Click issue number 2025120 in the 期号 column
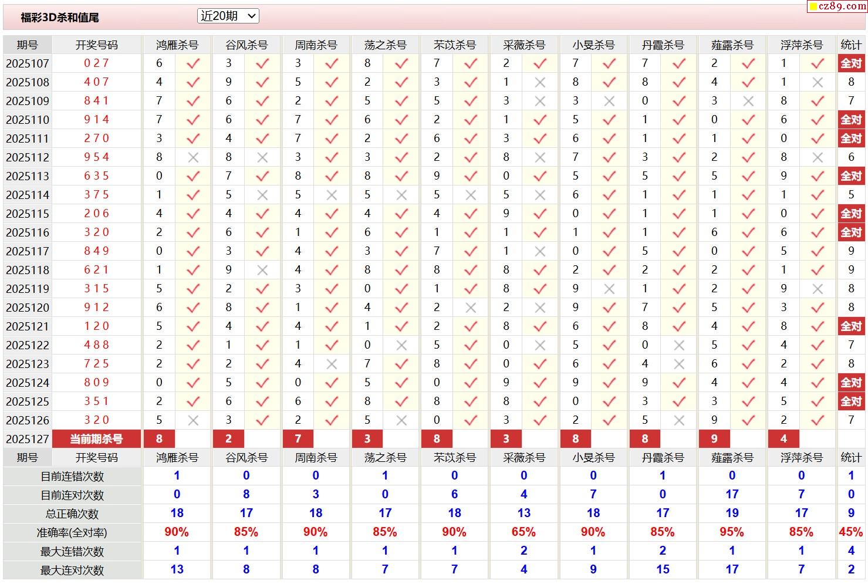The width and height of the screenshot is (868, 584). 28,308
